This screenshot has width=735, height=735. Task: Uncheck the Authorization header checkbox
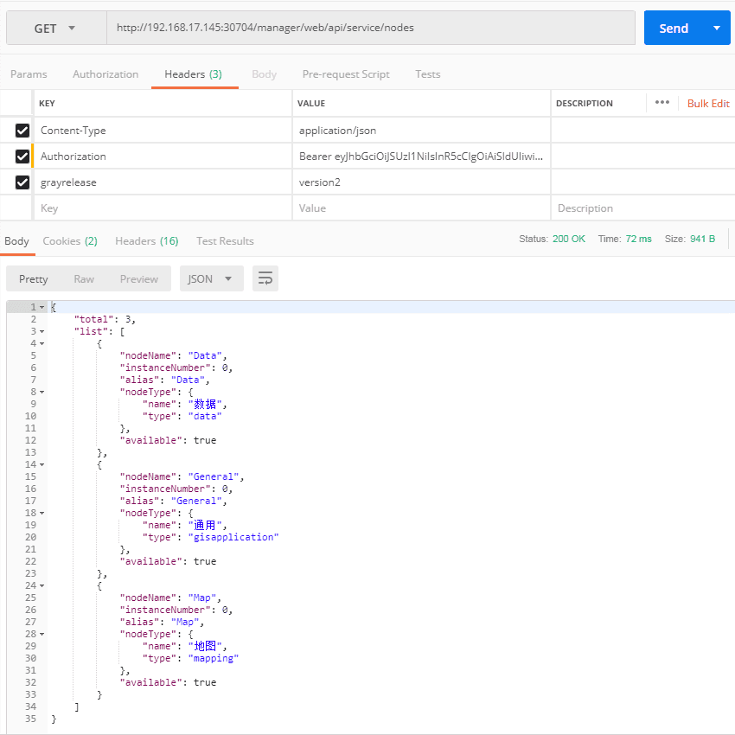point(22,157)
